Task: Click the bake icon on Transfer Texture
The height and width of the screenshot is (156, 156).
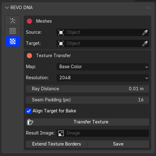Action: (30, 122)
